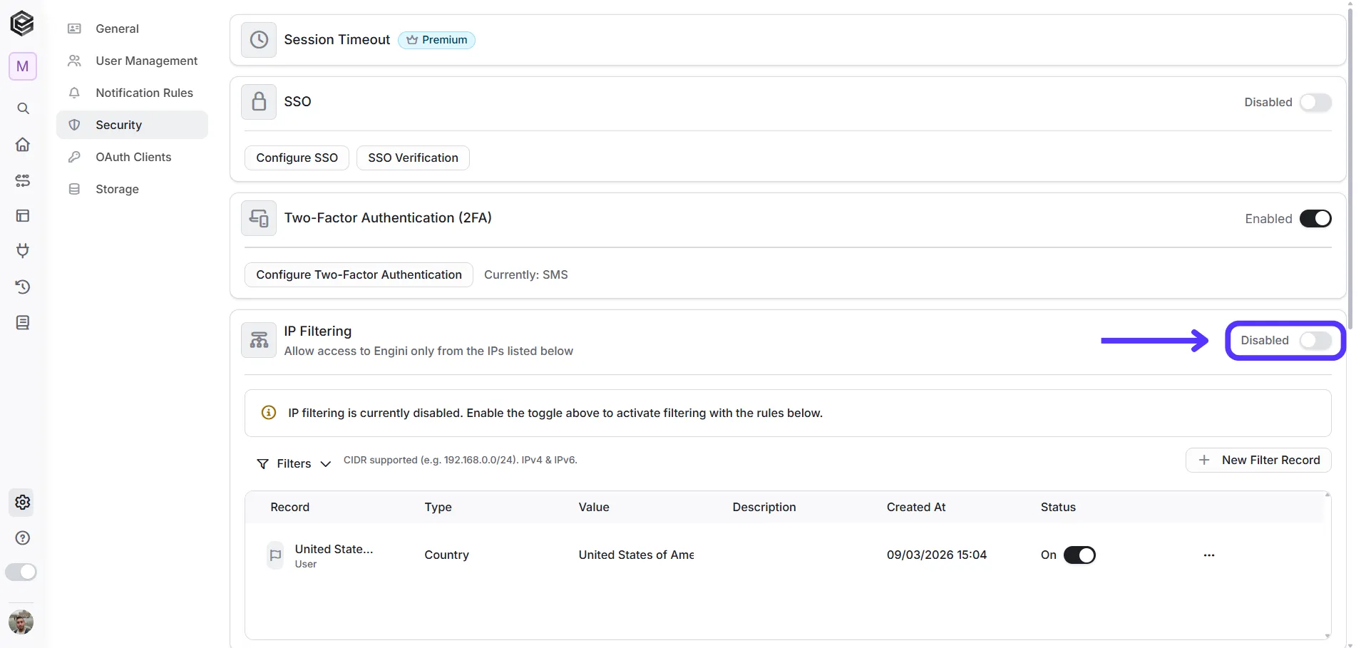This screenshot has height=648, width=1366.
Task: Toggle the switch at bottom of left rail
Action: [21, 572]
